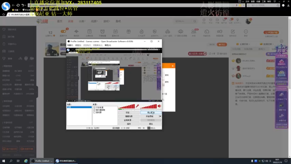Open Douyu follows heart icon in header
This screenshot has height=164, width=291.
pyautogui.click(x=211, y=21)
